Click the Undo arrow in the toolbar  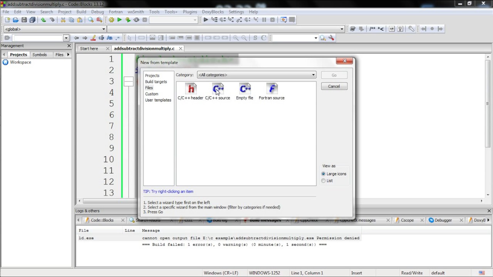(x=44, y=20)
